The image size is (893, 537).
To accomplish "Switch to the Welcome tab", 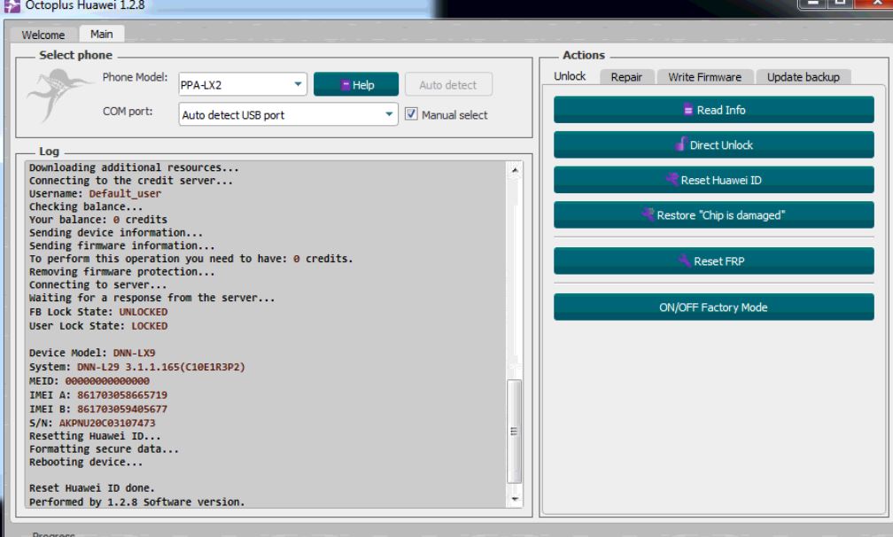I will [43, 35].
